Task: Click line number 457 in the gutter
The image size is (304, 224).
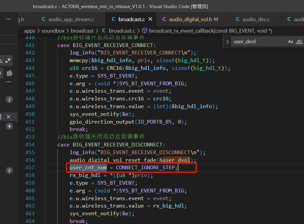Action: coord(30,168)
